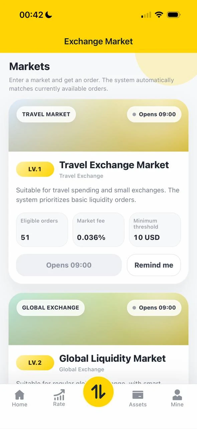Open the Home tab icon

pyautogui.click(x=20, y=395)
